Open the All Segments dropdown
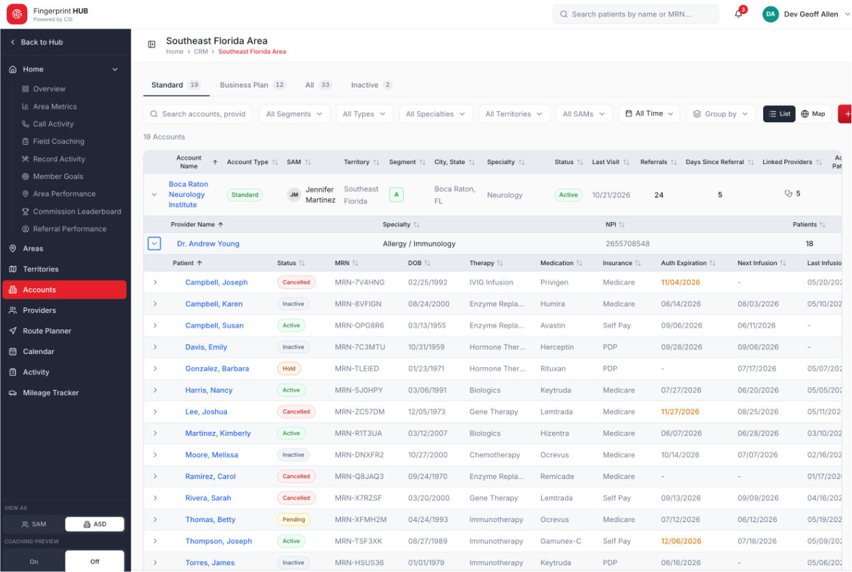Screen dimensions: 852x572 point(294,114)
